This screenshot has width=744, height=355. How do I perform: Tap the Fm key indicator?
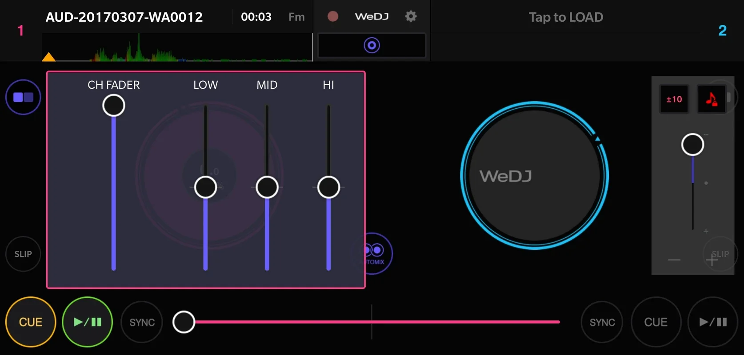tap(296, 17)
